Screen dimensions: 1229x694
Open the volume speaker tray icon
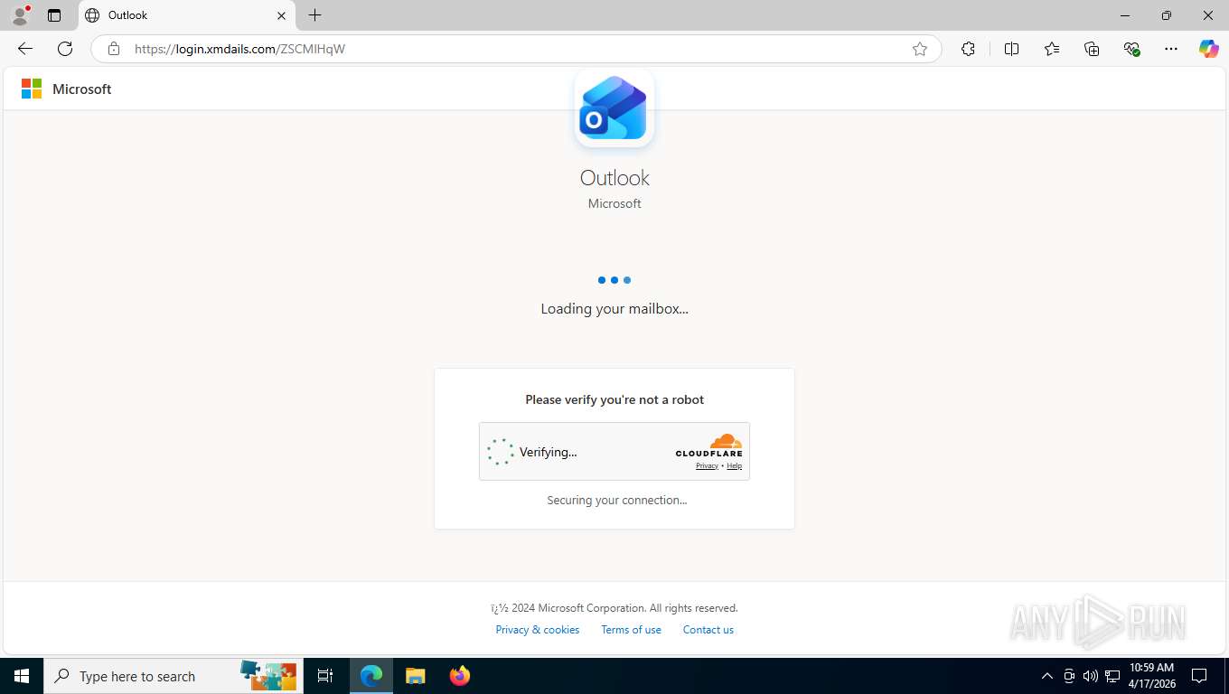coord(1091,676)
